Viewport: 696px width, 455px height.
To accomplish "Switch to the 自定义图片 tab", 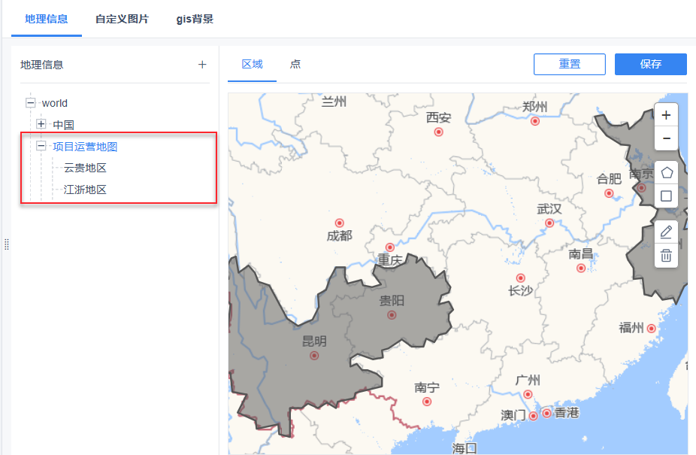I will (122, 20).
